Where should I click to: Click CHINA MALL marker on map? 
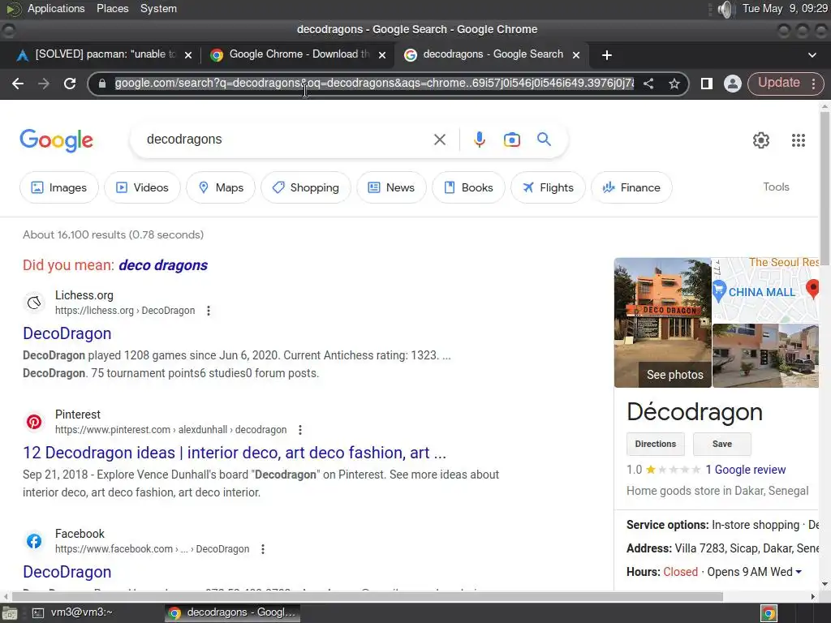click(719, 291)
